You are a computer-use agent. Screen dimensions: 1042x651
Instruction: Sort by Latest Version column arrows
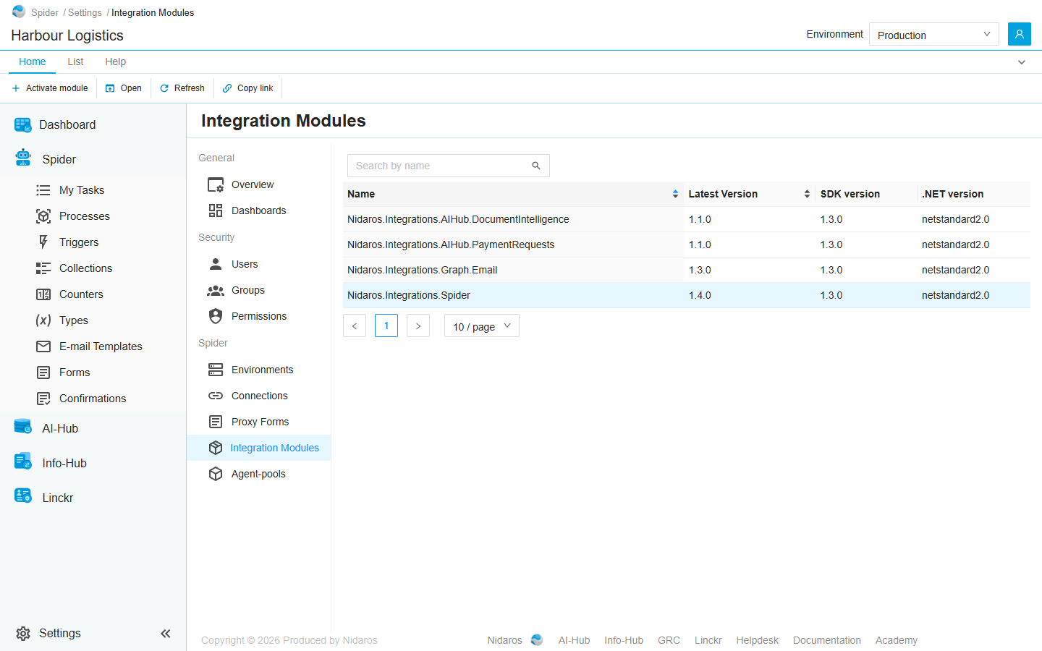807,194
